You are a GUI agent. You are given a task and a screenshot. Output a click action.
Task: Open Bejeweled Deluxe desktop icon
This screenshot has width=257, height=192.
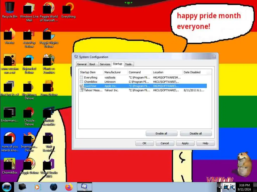pos(29,64)
